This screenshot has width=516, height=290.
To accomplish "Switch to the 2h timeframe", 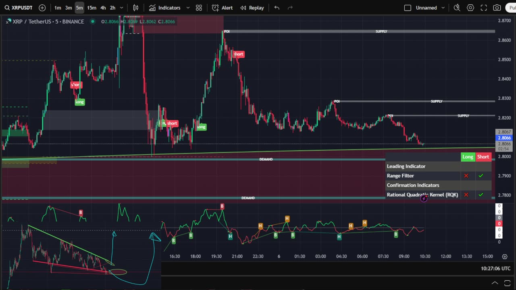I will 112,8.
